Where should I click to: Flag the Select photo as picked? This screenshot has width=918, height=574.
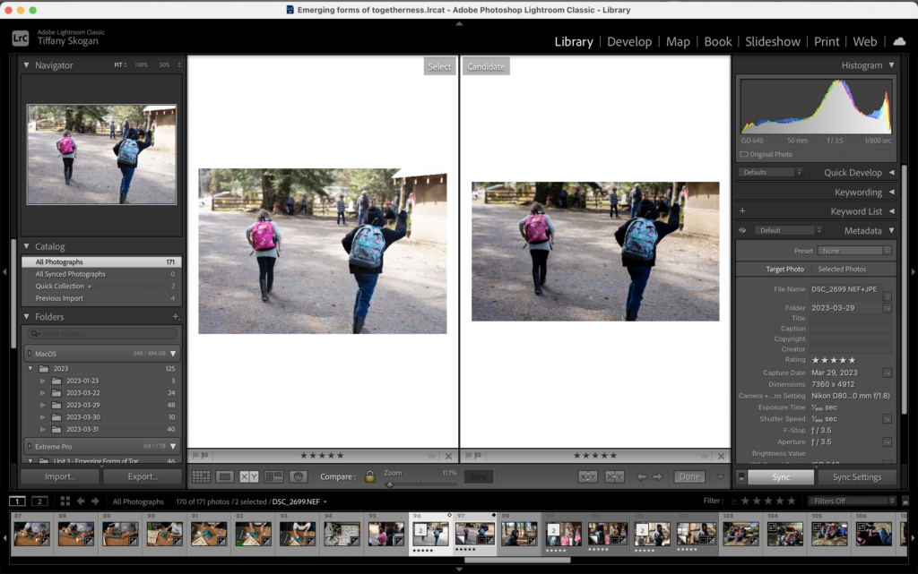click(x=195, y=455)
